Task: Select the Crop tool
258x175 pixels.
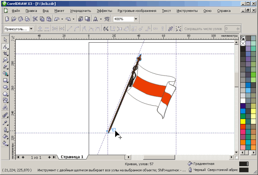Action: point(5,54)
